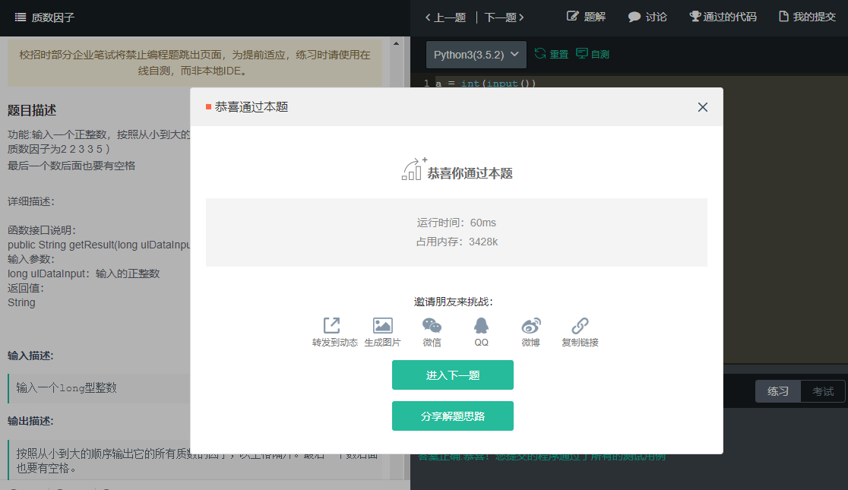Image resolution: width=848 pixels, height=490 pixels.
Task: Switch to 考试 exam mode
Action: click(x=823, y=391)
